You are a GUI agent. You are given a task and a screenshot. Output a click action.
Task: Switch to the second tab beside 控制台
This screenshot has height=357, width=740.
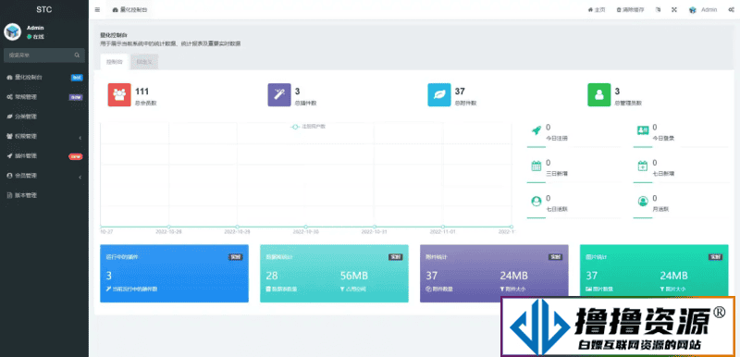point(144,62)
